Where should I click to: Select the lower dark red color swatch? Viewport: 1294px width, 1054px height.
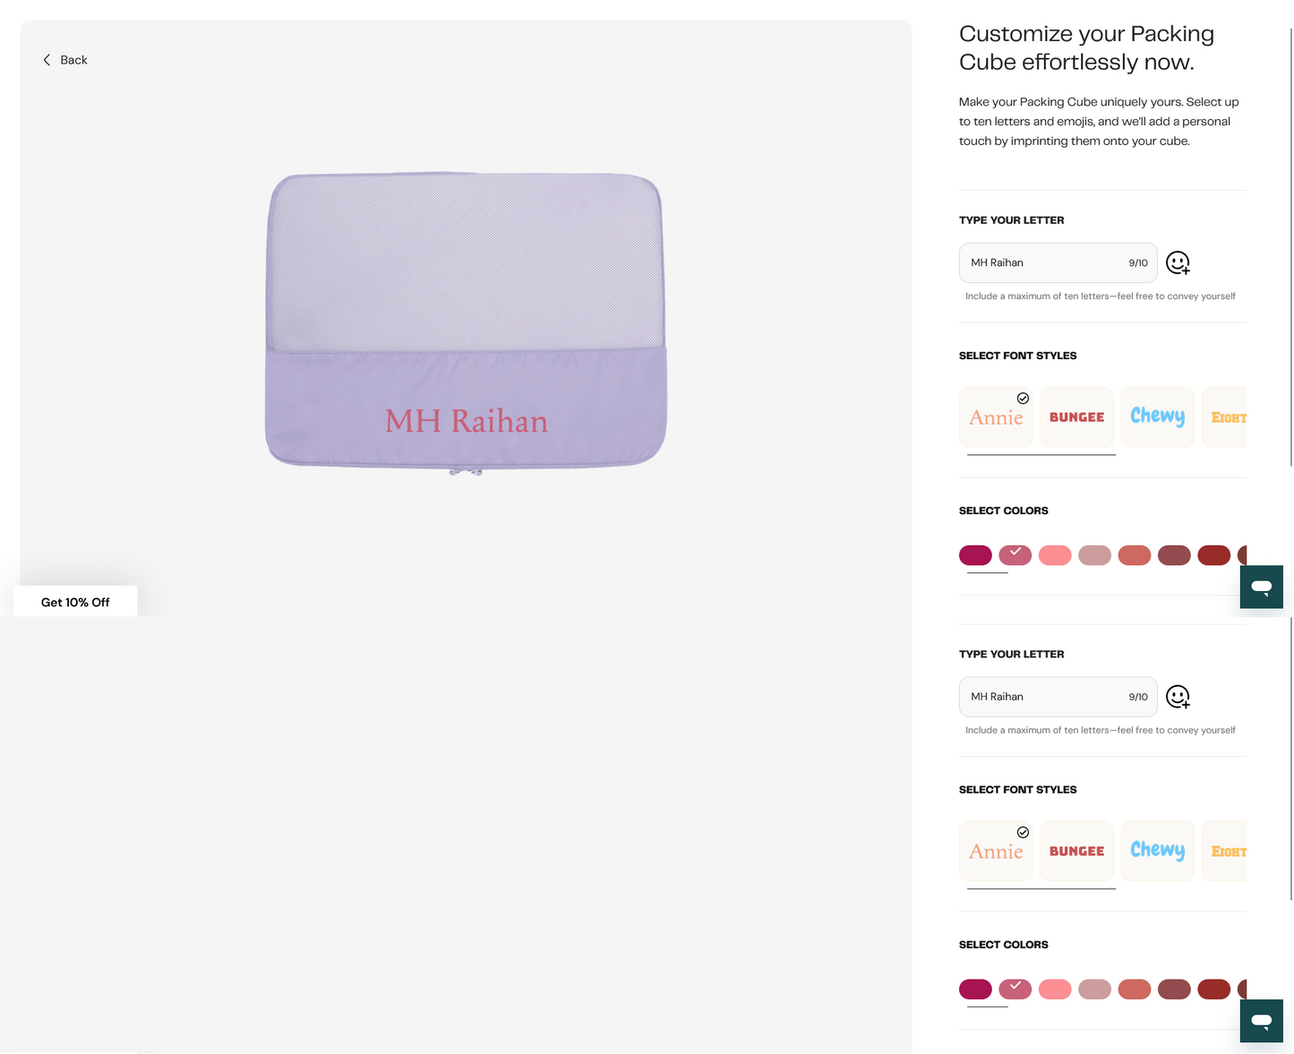(1213, 990)
